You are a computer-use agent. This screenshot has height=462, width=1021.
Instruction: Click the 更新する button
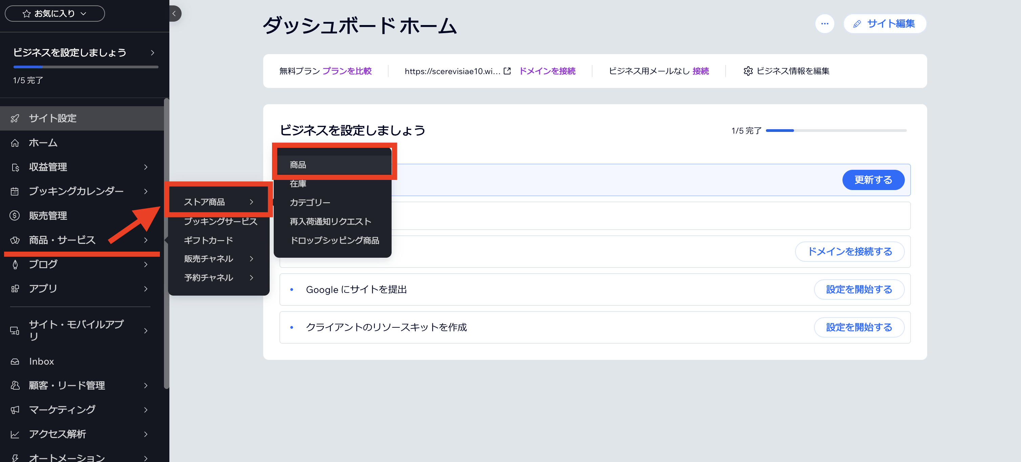tap(873, 180)
